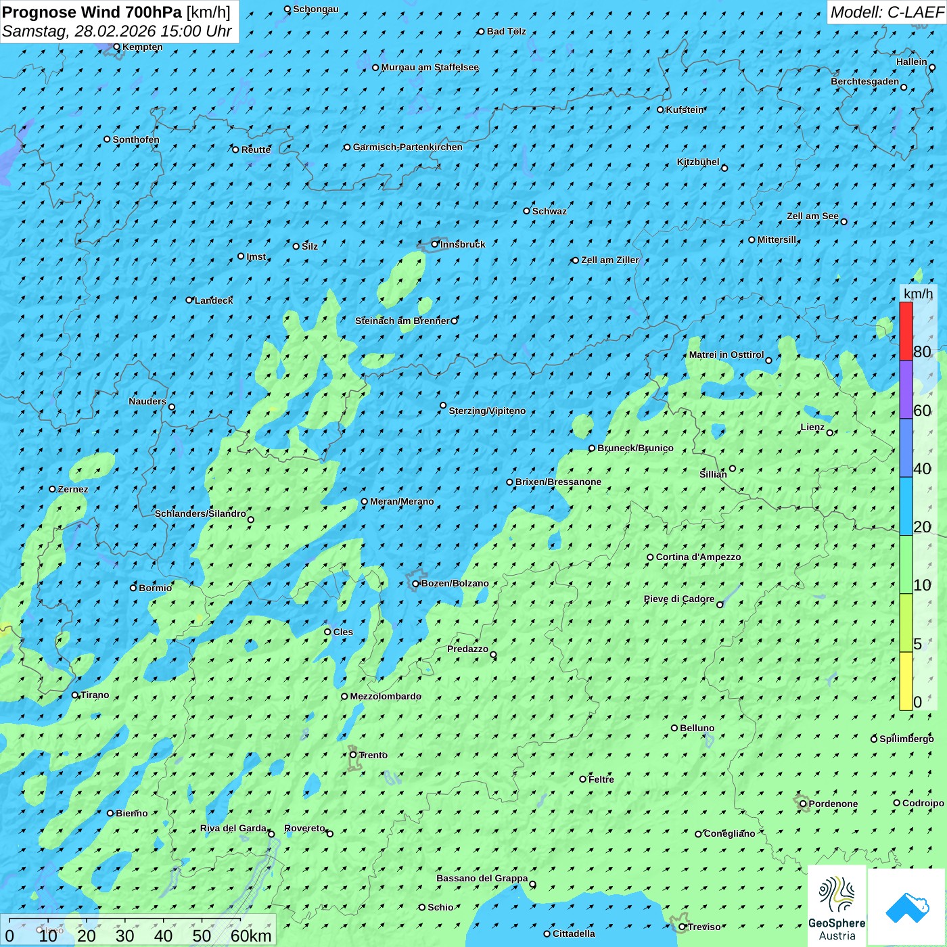Click the 60km scale bar label
Viewport: 947px width, 947px height.
tap(251, 936)
